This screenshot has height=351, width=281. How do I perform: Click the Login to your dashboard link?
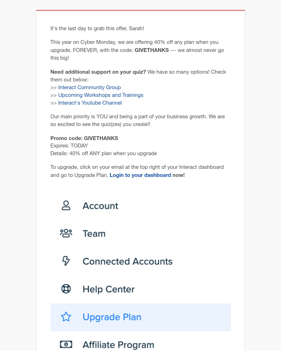140,175
